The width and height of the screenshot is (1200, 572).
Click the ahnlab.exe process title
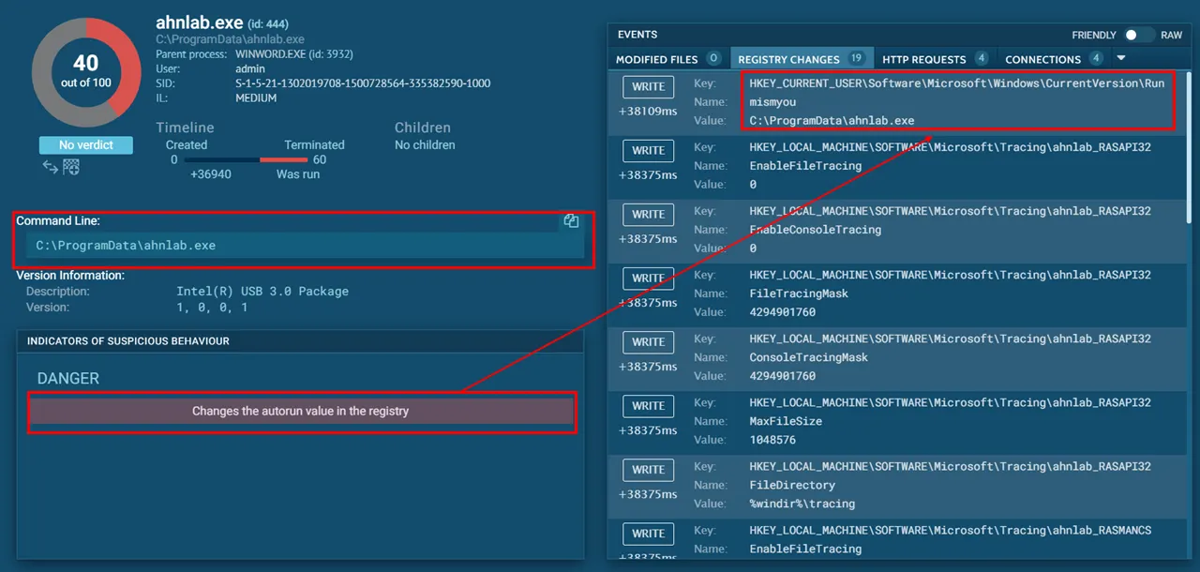tap(200, 23)
